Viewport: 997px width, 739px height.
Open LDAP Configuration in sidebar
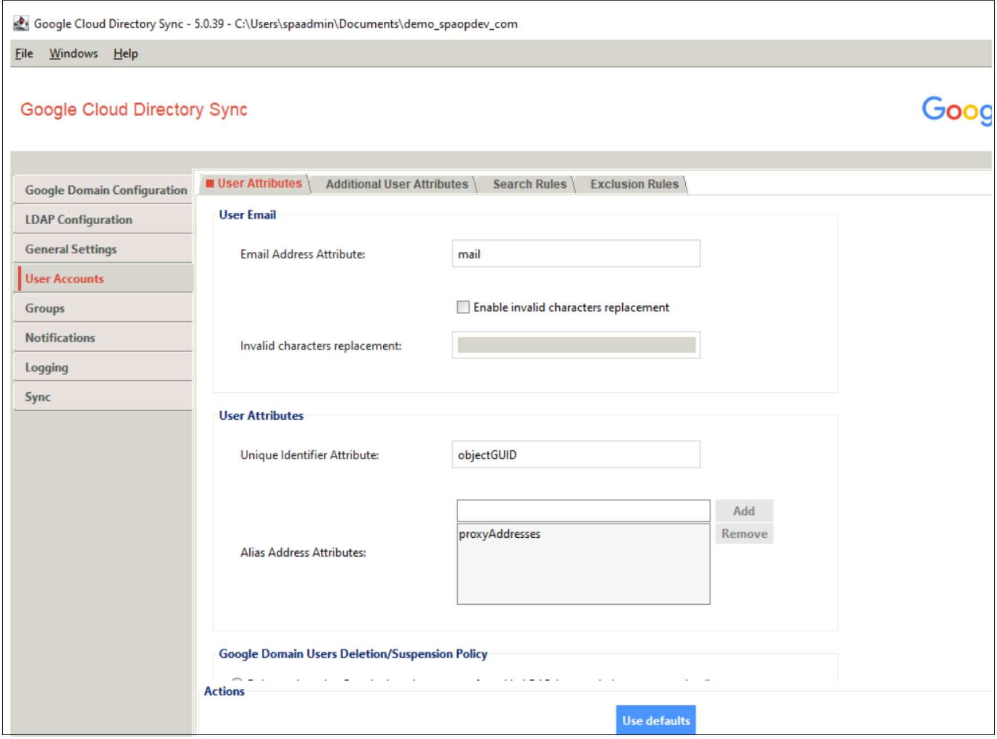(79, 220)
